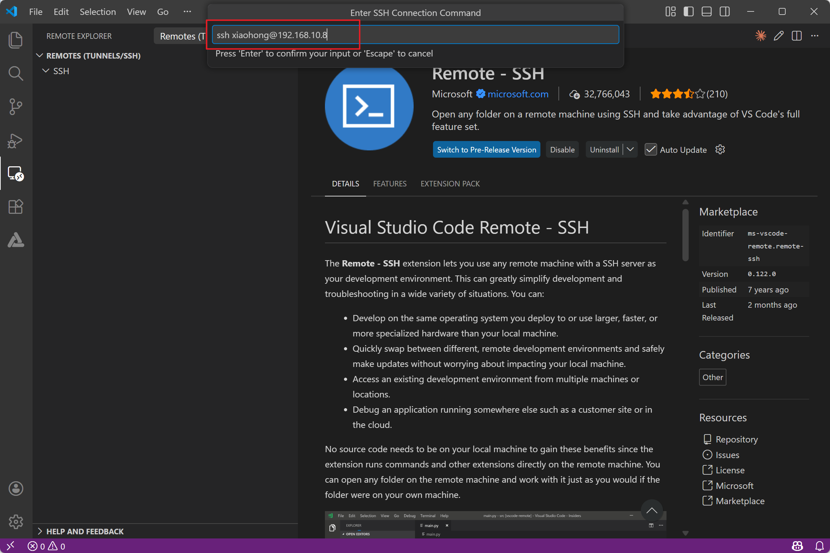Open the extension settings gear icon
This screenshot has width=830, height=553.
point(720,150)
